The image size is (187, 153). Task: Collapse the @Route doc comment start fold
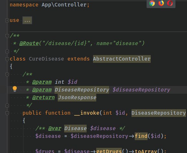point(7,36)
